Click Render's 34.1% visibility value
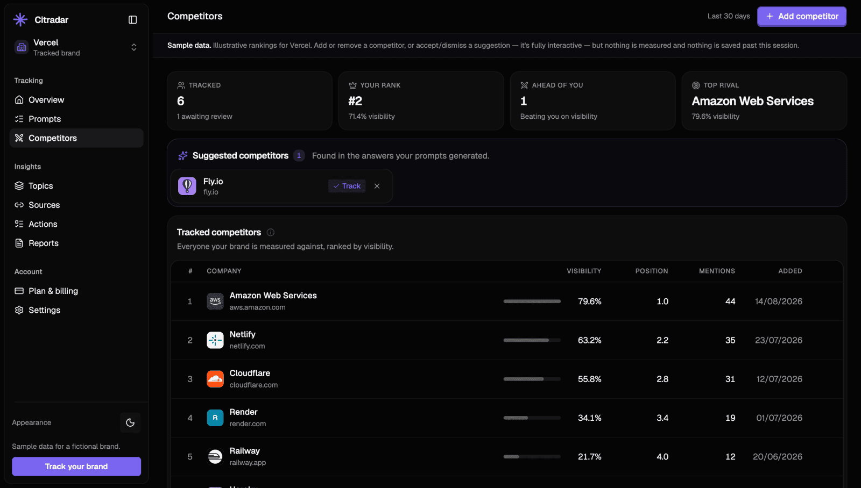 tap(590, 418)
